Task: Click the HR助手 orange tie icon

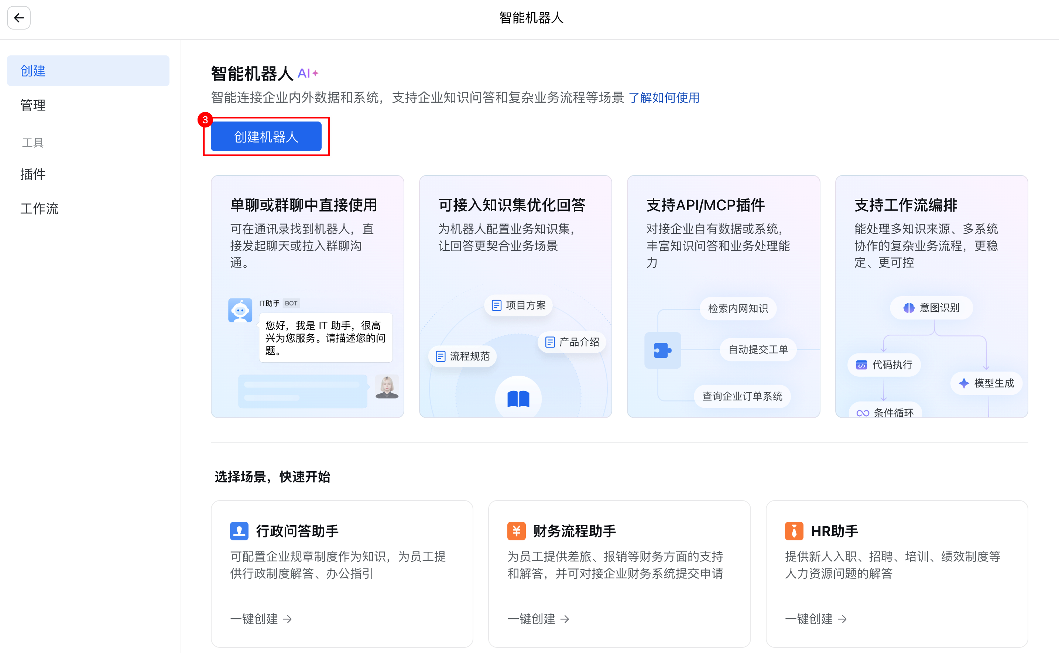Action: pyautogui.click(x=794, y=531)
